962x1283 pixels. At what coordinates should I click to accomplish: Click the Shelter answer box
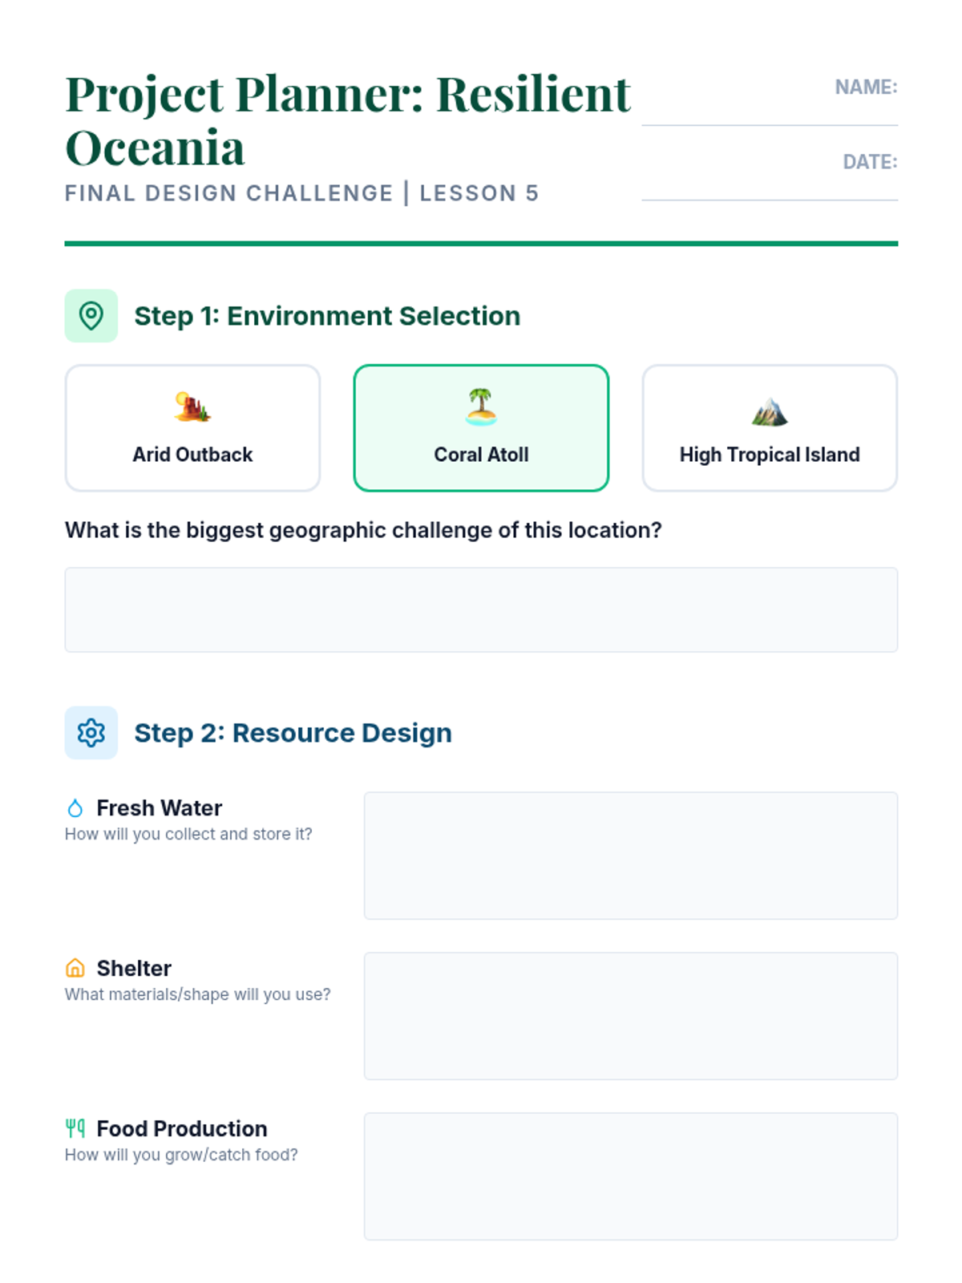(631, 1016)
